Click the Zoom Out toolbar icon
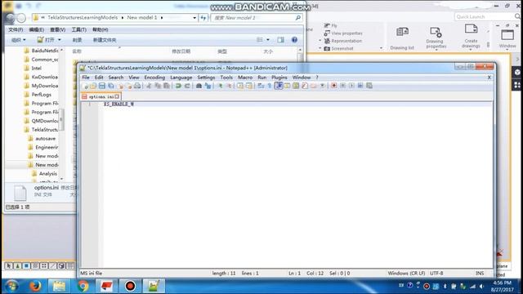 click(229, 86)
